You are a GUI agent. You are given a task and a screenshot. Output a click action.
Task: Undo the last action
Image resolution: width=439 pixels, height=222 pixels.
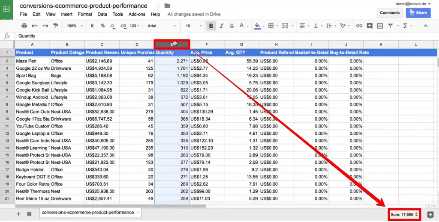[35, 26]
